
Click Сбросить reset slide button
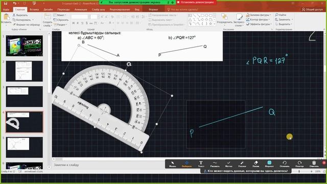tap(61, 20)
